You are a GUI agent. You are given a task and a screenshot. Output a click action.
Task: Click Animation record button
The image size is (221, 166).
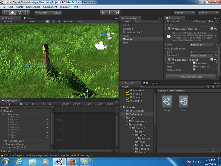(4, 104)
